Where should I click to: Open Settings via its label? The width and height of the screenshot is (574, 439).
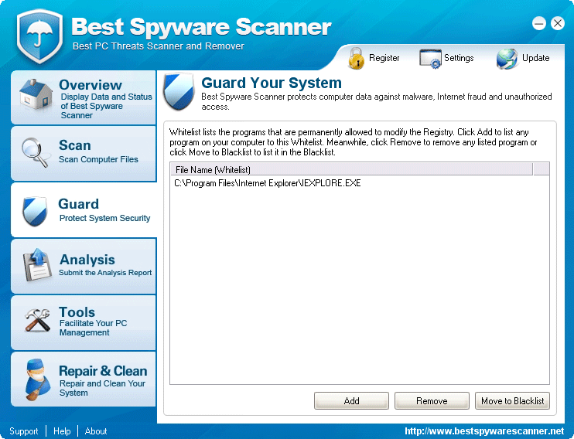[459, 58]
